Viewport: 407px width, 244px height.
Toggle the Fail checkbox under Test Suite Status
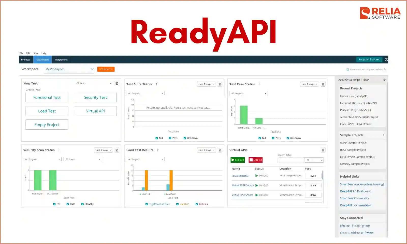click(157, 138)
